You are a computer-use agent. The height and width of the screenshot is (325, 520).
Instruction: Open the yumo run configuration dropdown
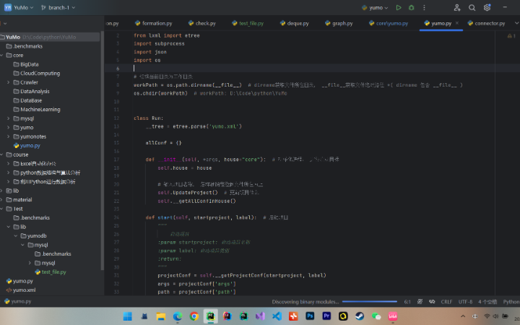(375, 8)
